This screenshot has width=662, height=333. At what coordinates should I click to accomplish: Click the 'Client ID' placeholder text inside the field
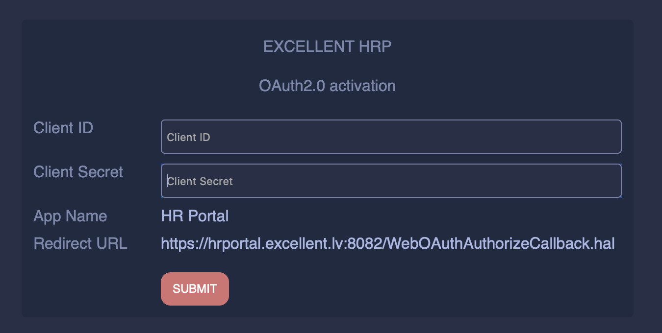click(189, 138)
